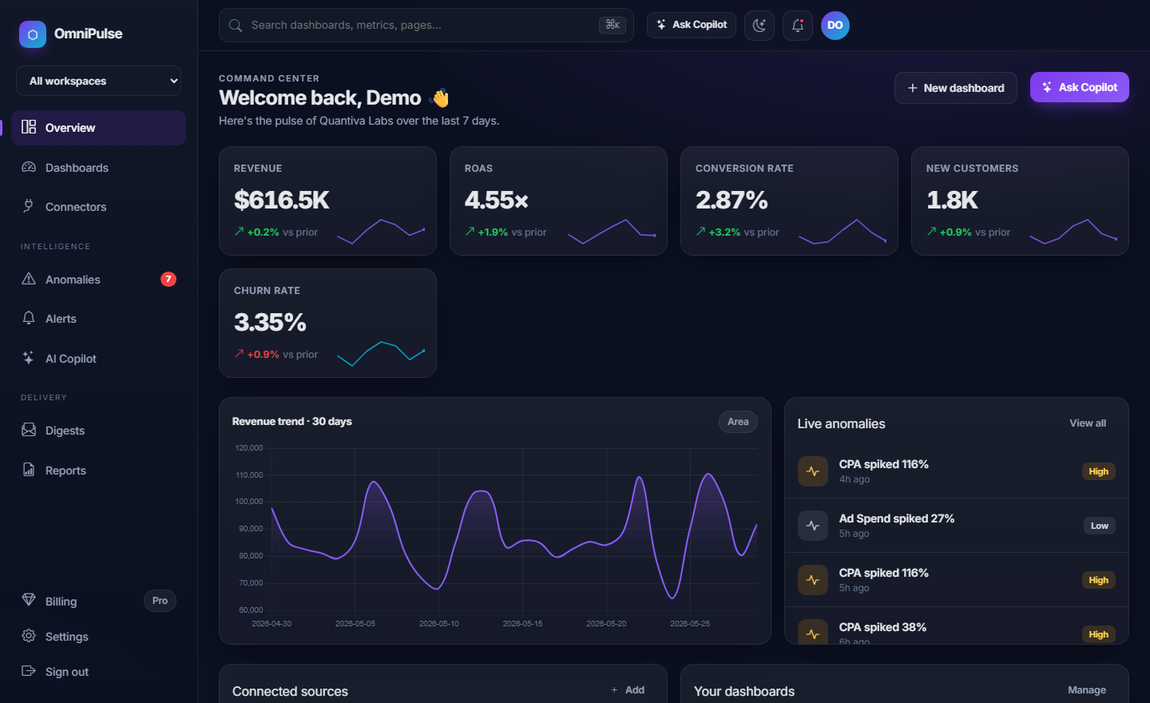Open Alerts in the sidebar

[x=99, y=319]
